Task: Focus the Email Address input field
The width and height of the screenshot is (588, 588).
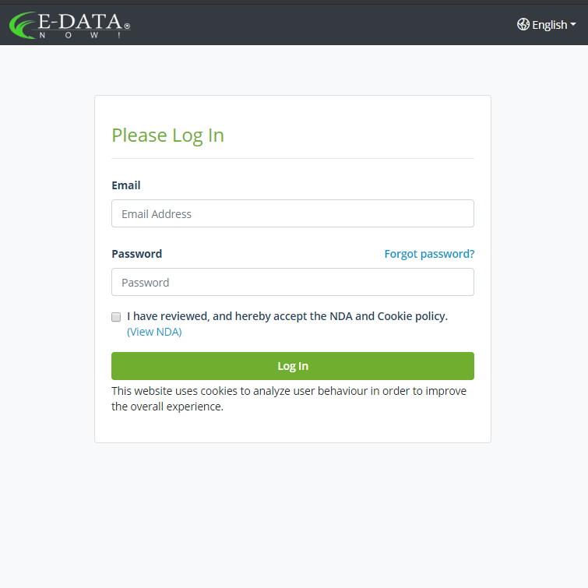Action: click(293, 213)
